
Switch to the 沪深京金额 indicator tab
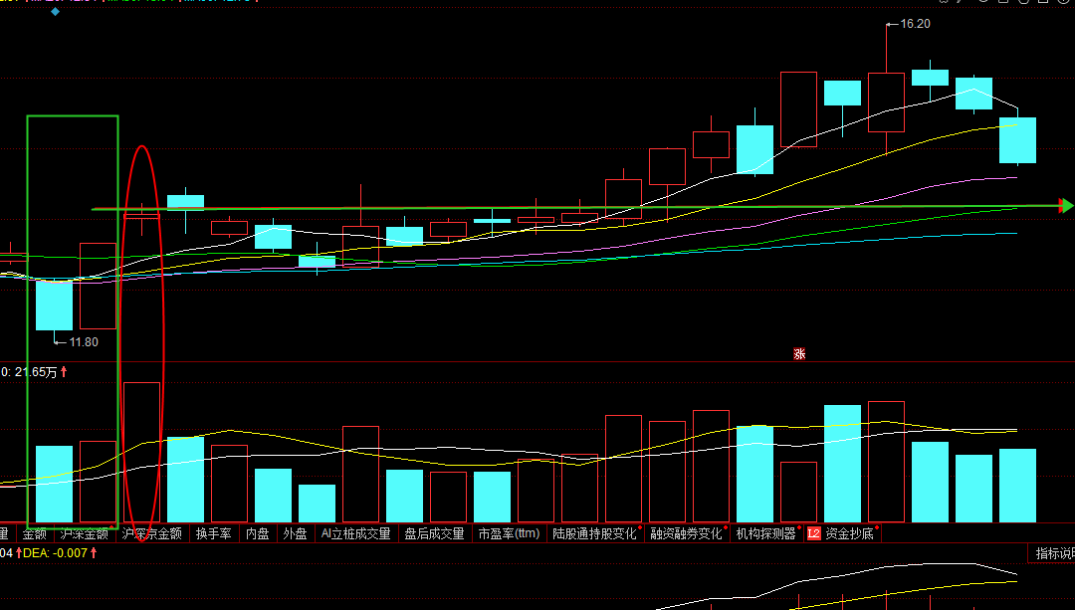(151, 533)
